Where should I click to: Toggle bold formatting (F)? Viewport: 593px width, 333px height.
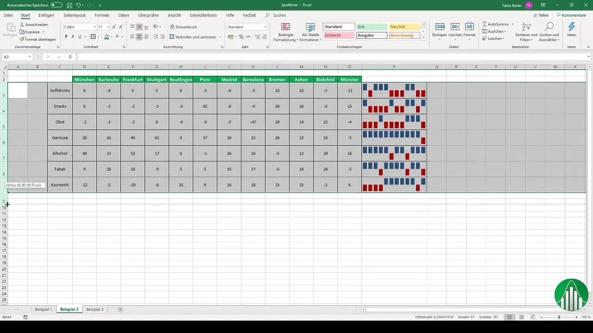[66, 37]
